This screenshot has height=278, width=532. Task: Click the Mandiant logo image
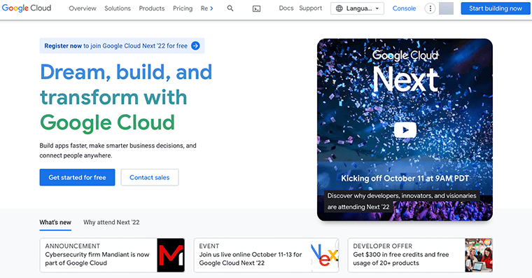pyautogui.click(x=171, y=256)
